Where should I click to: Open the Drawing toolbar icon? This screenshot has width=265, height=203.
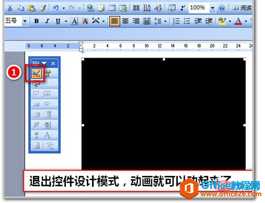[158, 8]
